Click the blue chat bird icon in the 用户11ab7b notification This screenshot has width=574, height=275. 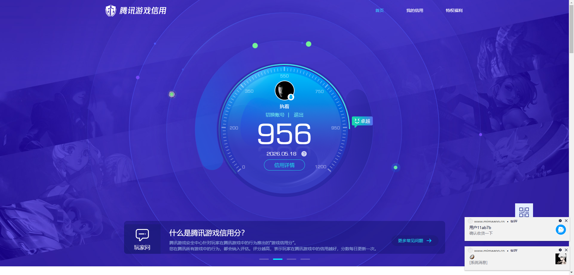[561, 230]
